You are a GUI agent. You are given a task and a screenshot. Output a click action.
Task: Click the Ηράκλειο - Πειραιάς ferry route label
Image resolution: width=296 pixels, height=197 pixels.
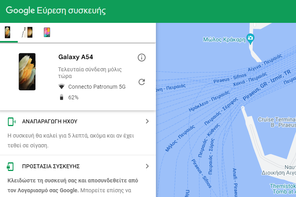(209, 101)
